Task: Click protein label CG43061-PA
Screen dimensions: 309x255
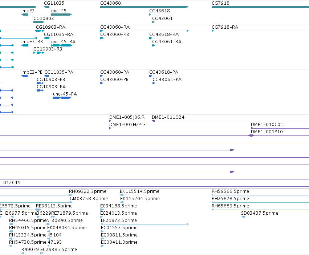Action: click(x=167, y=80)
